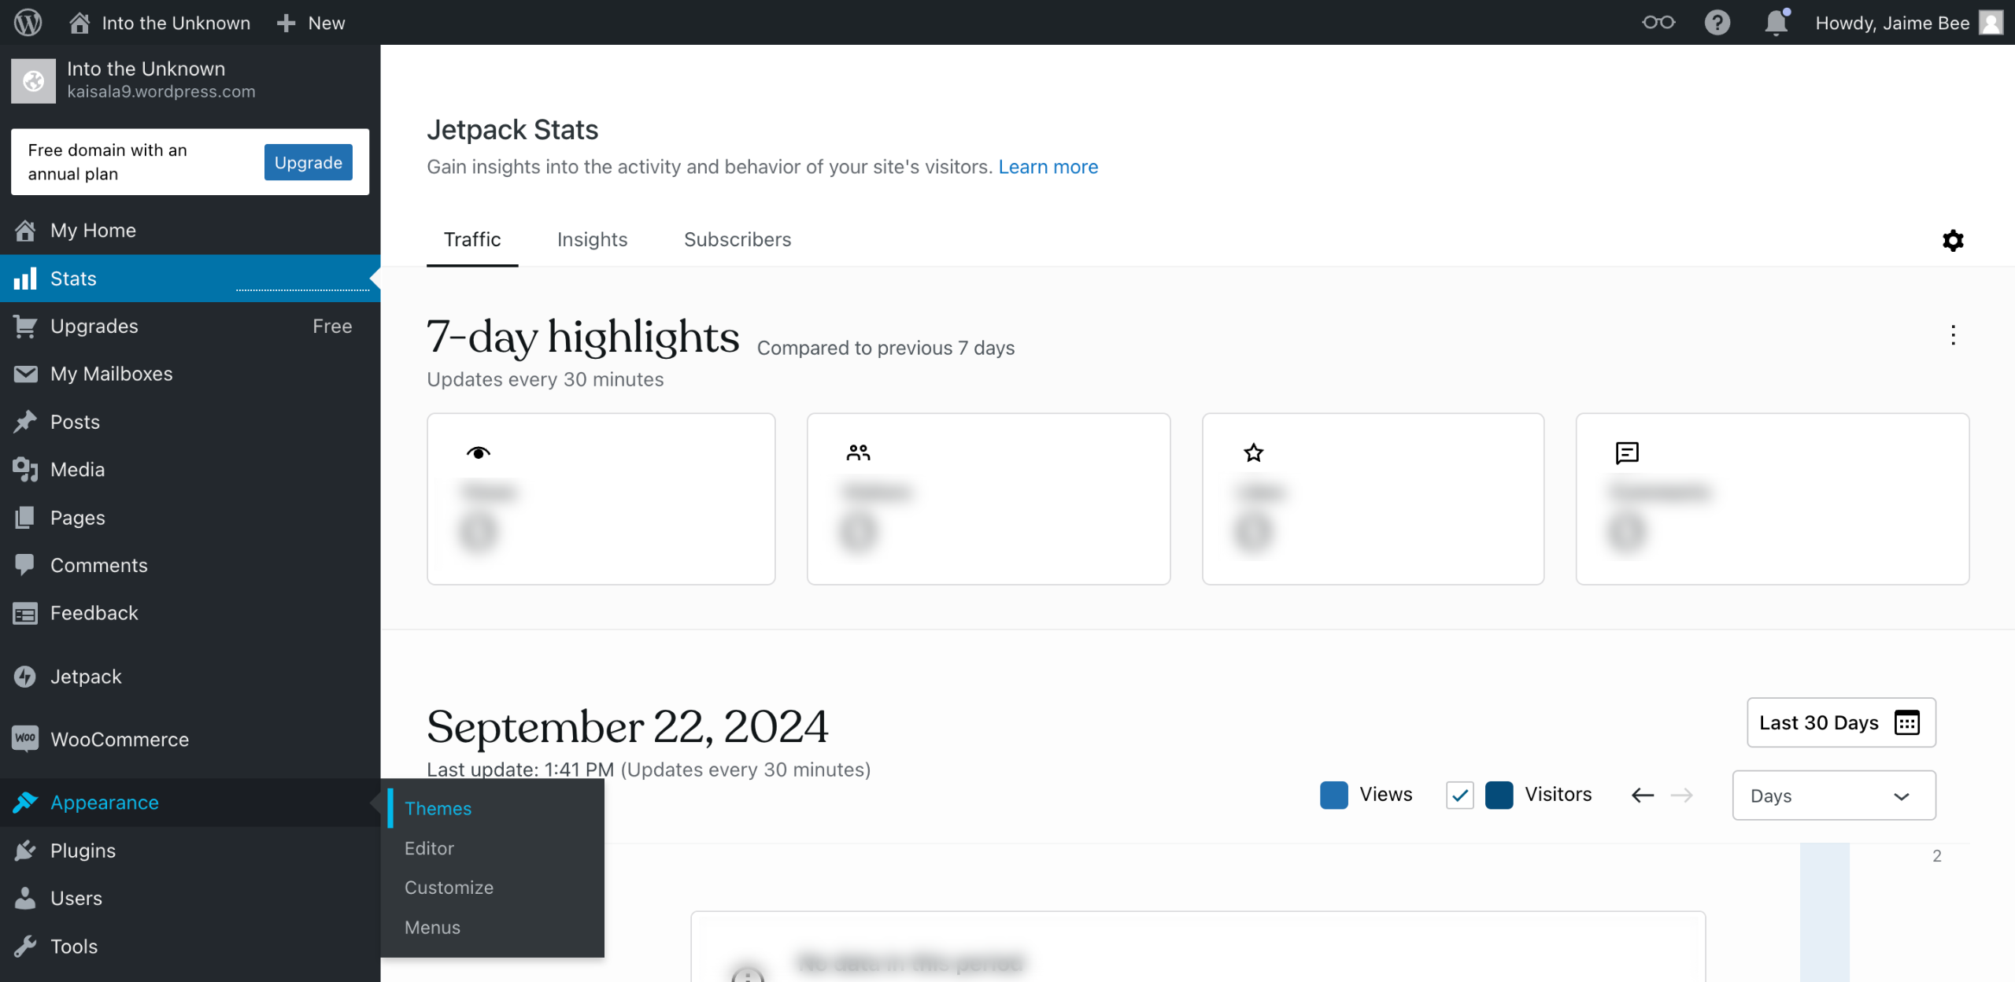Click the Upgrade button
This screenshot has width=2015, height=982.
[308, 162]
